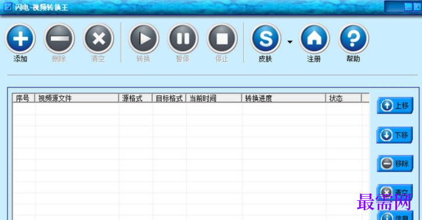Click the app icon in the title bar
The width and height of the screenshot is (422, 220).
click(8, 7)
